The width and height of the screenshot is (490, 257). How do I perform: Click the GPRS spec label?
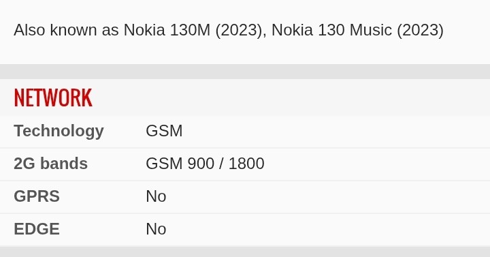click(x=37, y=196)
